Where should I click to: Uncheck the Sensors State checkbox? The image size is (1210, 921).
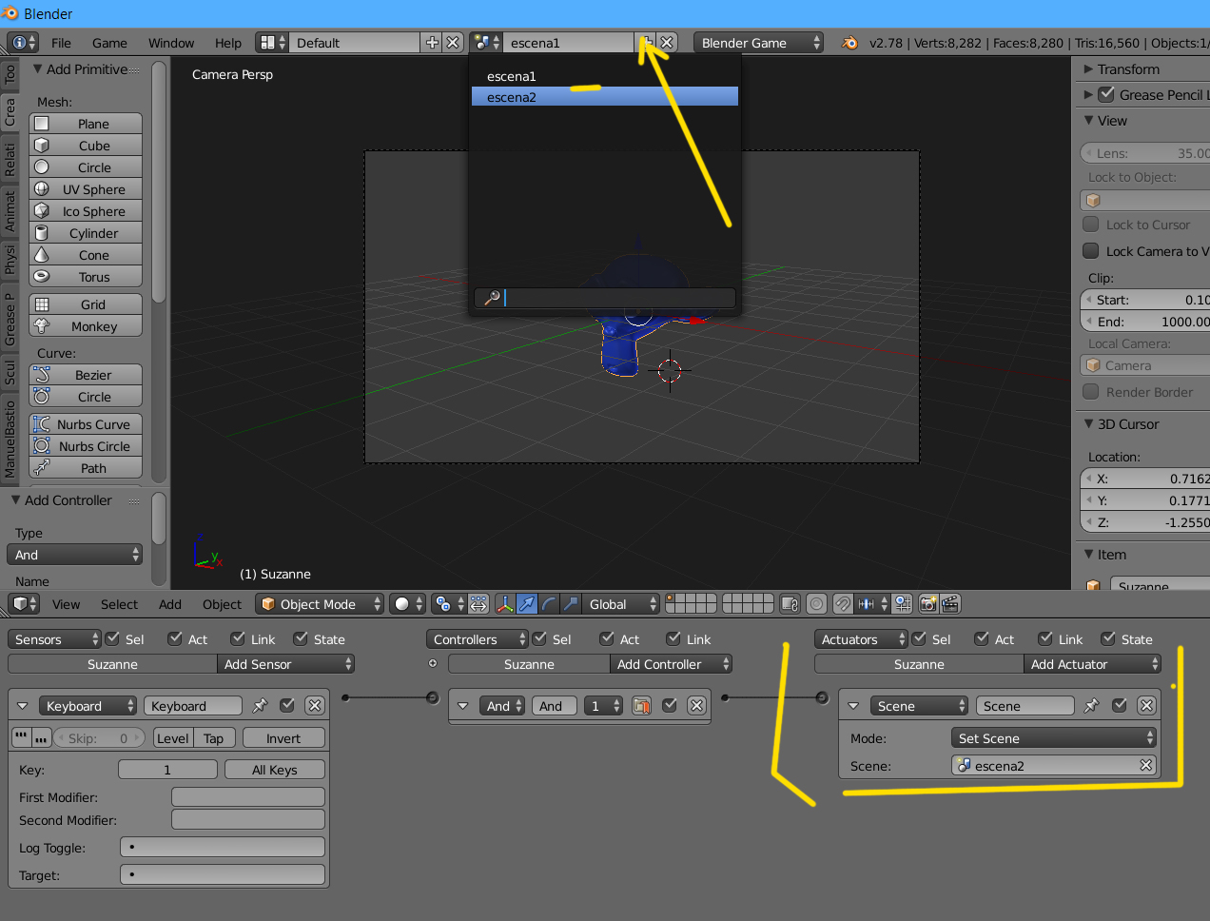[302, 639]
